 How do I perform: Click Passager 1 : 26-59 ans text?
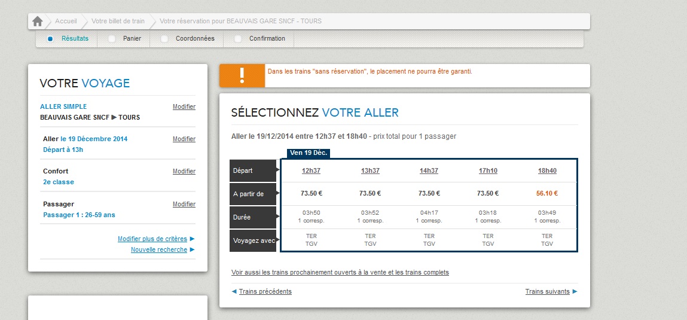click(x=79, y=215)
